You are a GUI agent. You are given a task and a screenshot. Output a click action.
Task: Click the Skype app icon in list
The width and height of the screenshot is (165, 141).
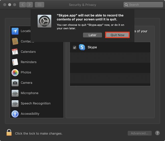(x=82, y=47)
